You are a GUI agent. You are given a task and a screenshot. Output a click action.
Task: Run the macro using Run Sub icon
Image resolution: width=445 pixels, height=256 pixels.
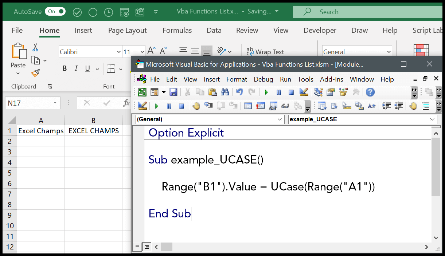(x=266, y=92)
